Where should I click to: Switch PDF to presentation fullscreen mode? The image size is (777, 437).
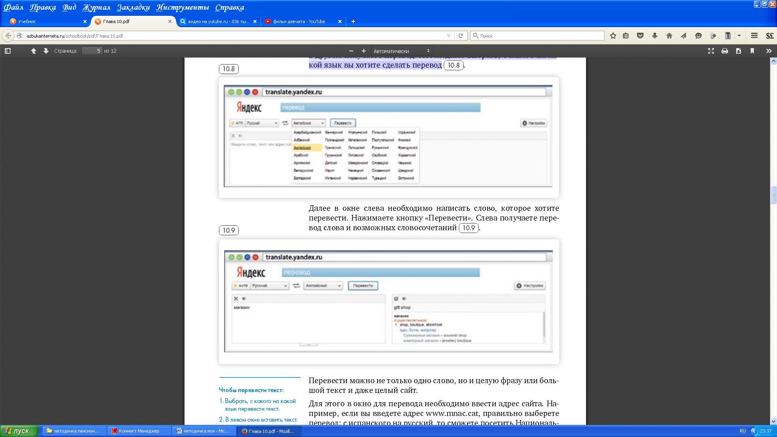(x=711, y=51)
